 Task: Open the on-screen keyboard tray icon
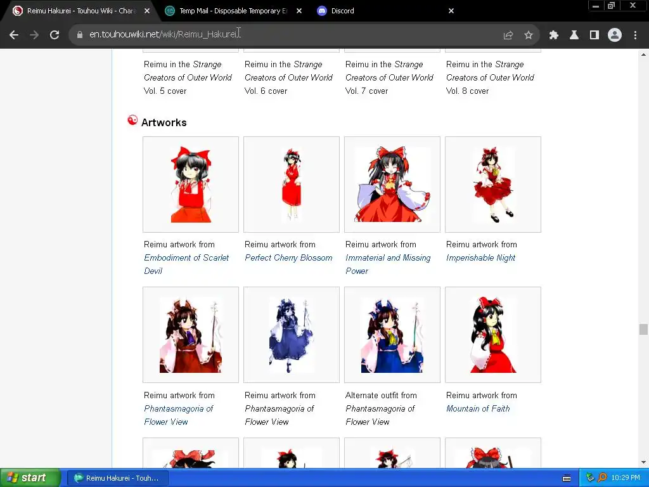pos(567,478)
